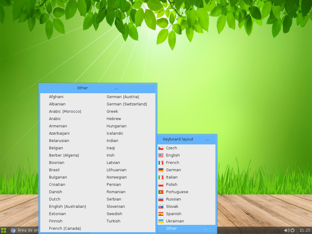
Task: Choose Arabic [Morocco] from the list
Action: click(x=65, y=112)
